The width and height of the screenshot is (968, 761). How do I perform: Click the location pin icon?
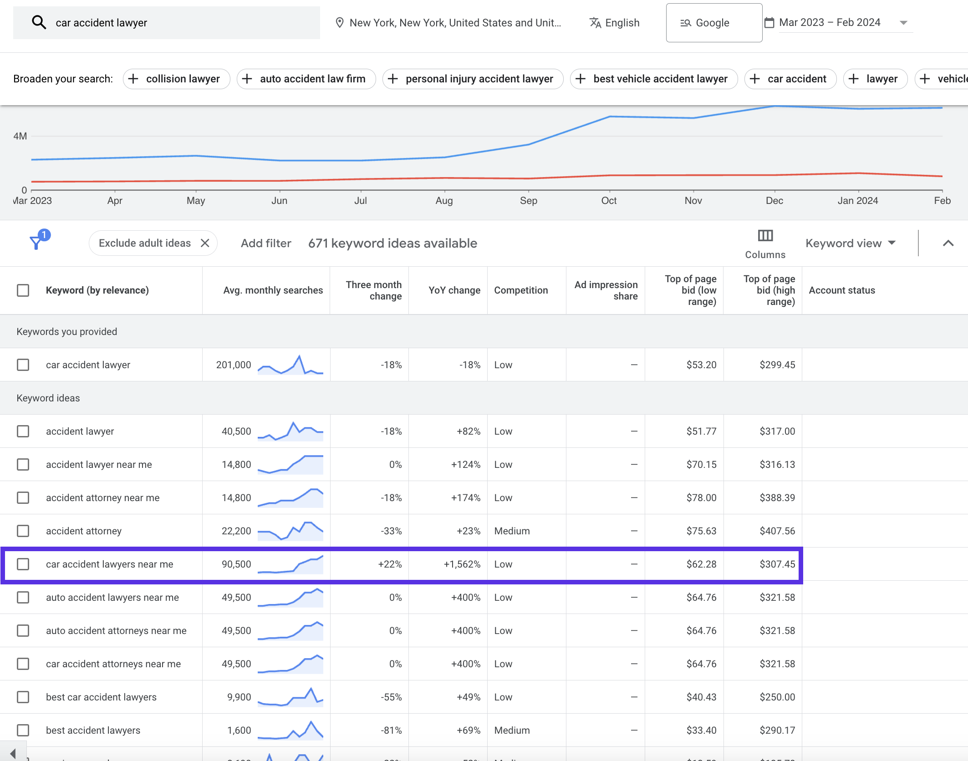point(339,23)
